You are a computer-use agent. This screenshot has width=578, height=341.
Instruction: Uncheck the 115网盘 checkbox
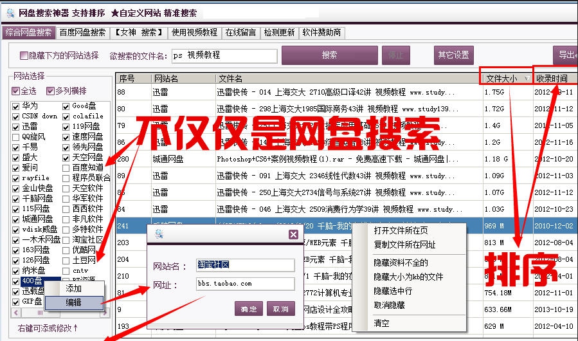pyautogui.click(x=15, y=209)
